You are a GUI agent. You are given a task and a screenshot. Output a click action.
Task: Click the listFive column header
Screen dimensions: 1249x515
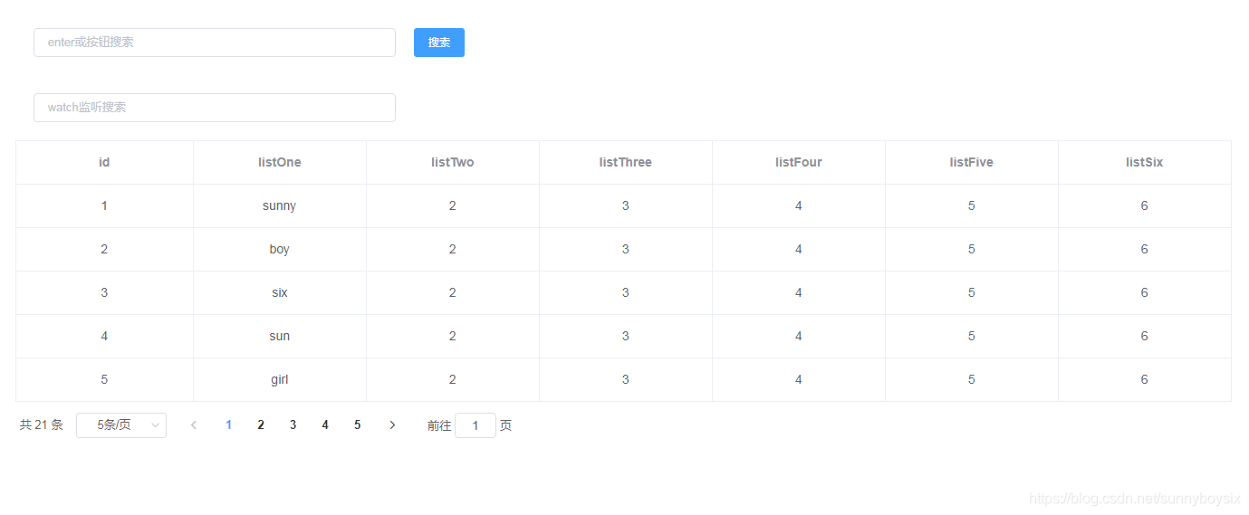tap(972, 163)
